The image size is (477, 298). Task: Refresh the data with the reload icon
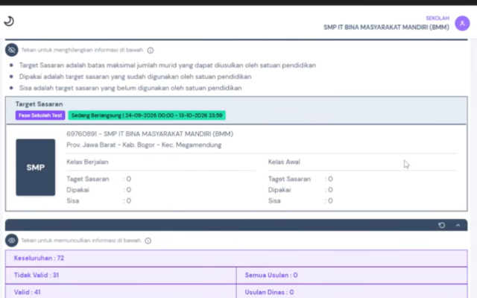[x=442, y=225]
